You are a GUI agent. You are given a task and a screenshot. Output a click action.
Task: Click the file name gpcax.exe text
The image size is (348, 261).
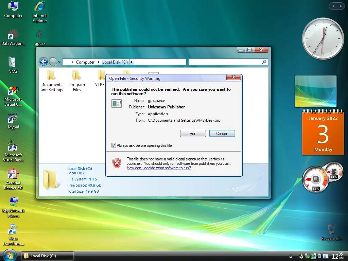click(x=156, y=101)
